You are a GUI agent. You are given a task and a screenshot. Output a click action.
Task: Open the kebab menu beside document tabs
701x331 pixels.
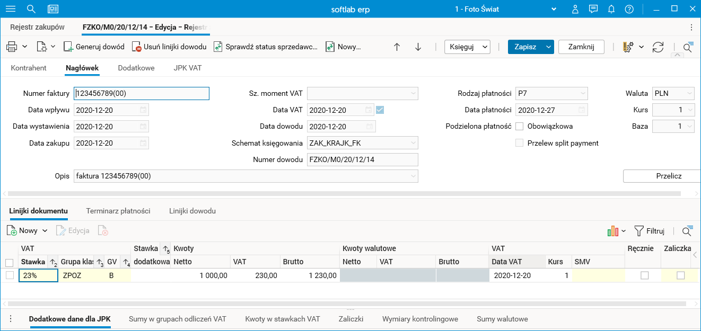tap(691, 27)
